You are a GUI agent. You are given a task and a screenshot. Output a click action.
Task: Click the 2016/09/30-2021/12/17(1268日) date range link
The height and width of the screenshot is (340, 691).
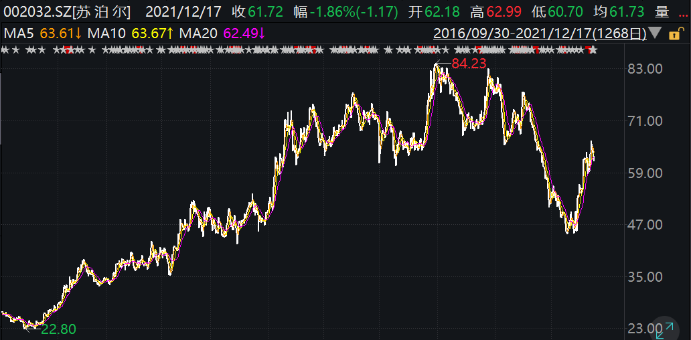540,33
